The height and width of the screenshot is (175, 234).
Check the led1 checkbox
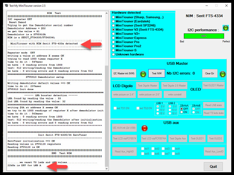pyautogui.click(x=143, y=148)
